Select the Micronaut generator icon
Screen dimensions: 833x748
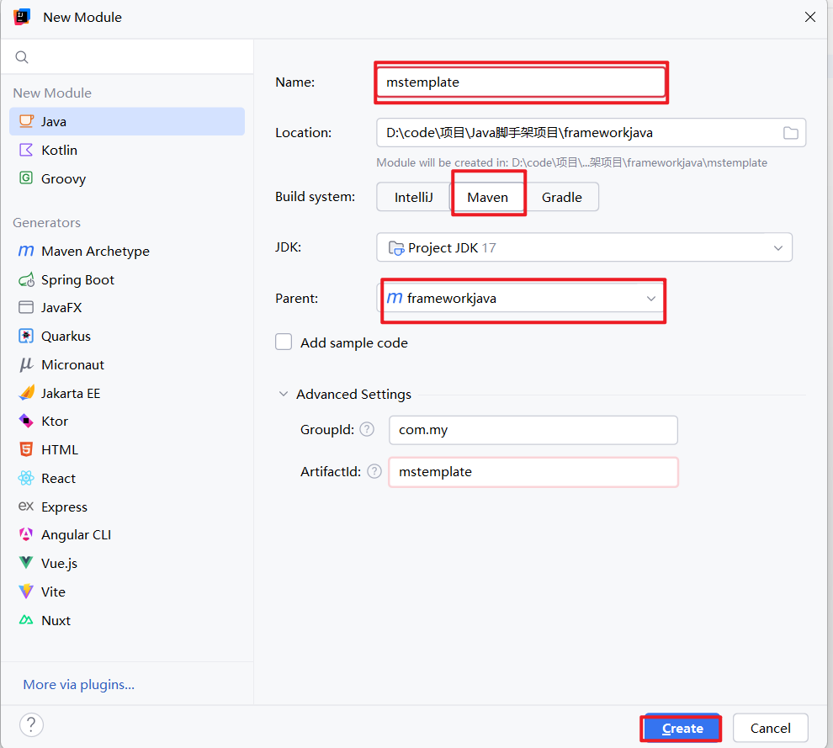26,364
